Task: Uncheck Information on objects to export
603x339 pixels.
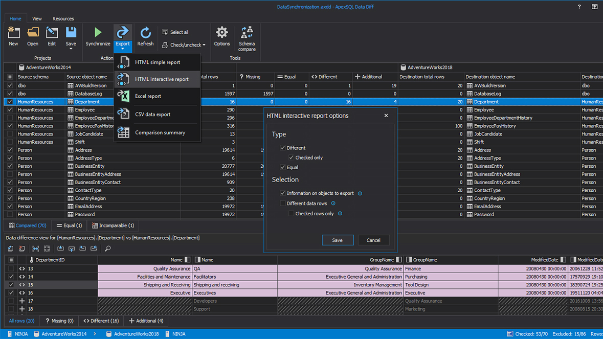Action: pyautogui.click(x=283, y=193)
